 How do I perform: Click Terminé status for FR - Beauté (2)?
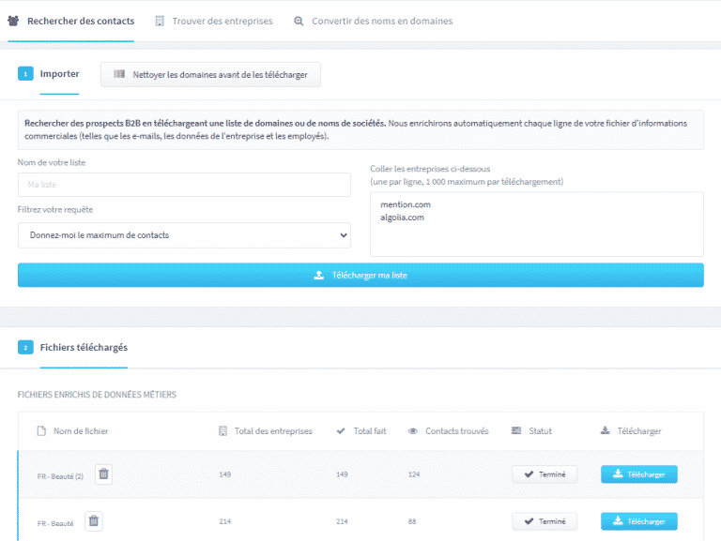[545, 474]
